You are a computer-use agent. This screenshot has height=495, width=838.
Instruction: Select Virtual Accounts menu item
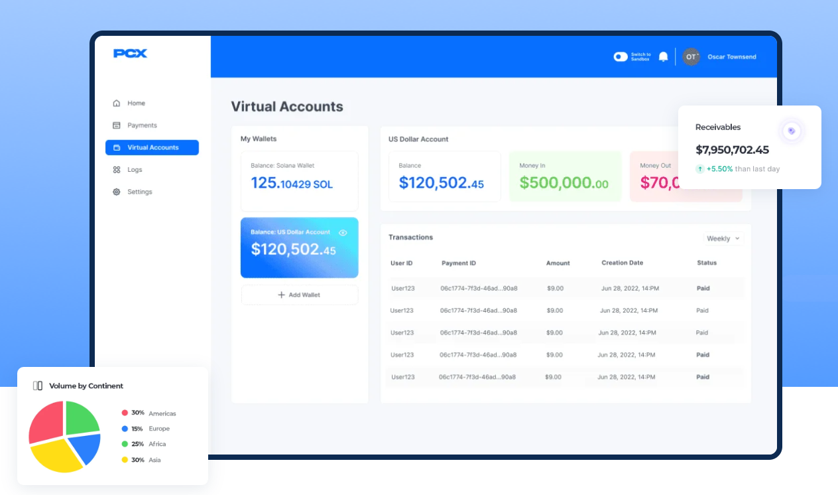[152, 147]
